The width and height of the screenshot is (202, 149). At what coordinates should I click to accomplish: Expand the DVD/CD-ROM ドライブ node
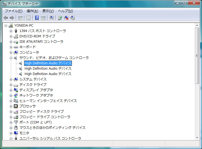pyautogui.click(x=11, y=37)
